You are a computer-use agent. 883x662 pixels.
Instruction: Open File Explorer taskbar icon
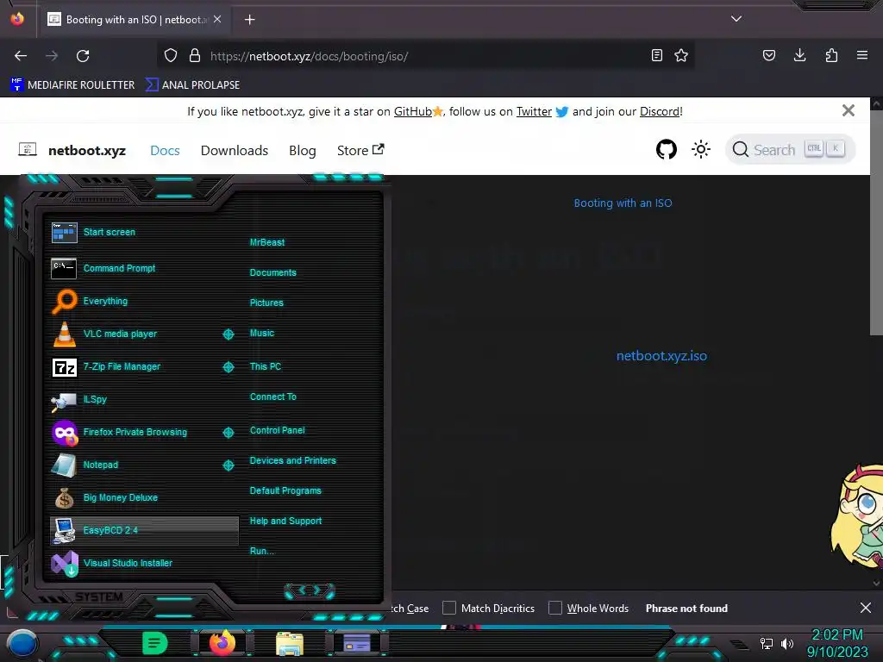[x=290, y=644]
